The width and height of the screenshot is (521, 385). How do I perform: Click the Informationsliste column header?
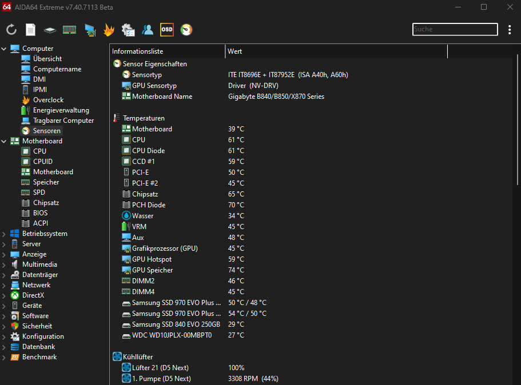click(x=168, y=51)
